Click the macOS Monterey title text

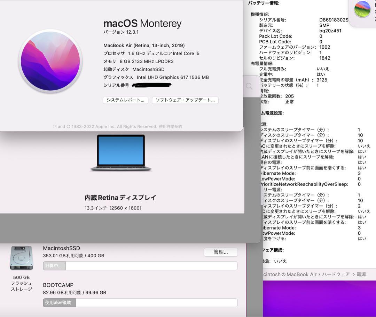click(x=142, y=23)
